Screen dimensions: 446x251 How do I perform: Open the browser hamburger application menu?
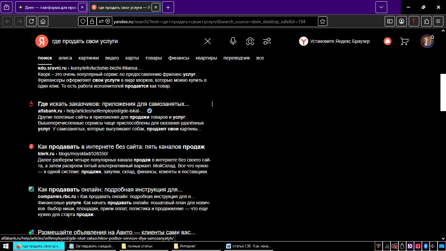tap(438, 21)
